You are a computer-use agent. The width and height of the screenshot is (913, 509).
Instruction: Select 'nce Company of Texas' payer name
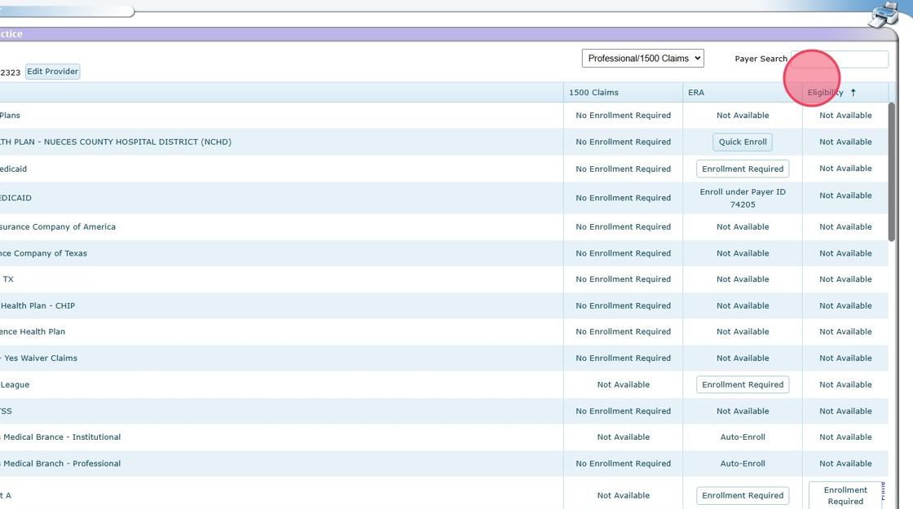44,253
